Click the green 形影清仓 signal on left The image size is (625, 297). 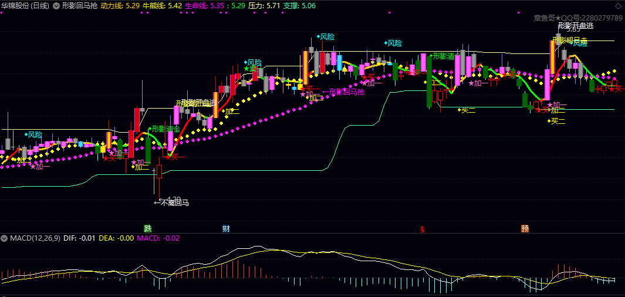(164, 129)
